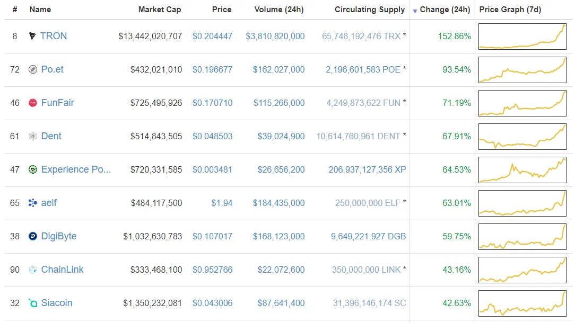The width and height of the screenshot is (575, 323).
Task: Click aelf price $1.94
Action: 222,203
